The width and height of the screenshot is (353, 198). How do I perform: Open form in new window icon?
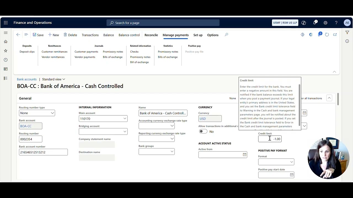click(x=335, y=35)
